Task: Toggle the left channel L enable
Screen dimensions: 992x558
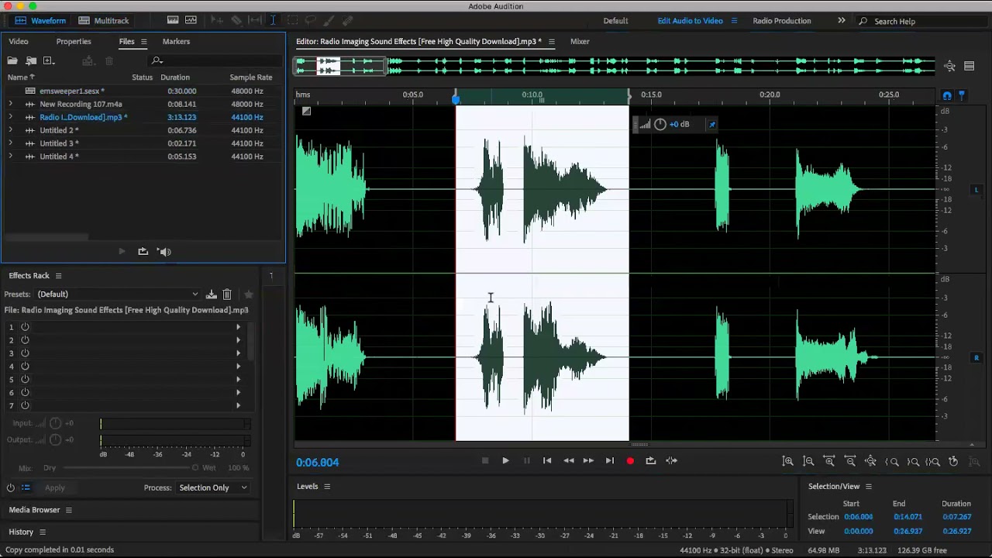Action: tap(976, 190)
